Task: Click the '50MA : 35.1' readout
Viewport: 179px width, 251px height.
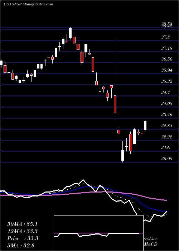Action: coord(23,224)
